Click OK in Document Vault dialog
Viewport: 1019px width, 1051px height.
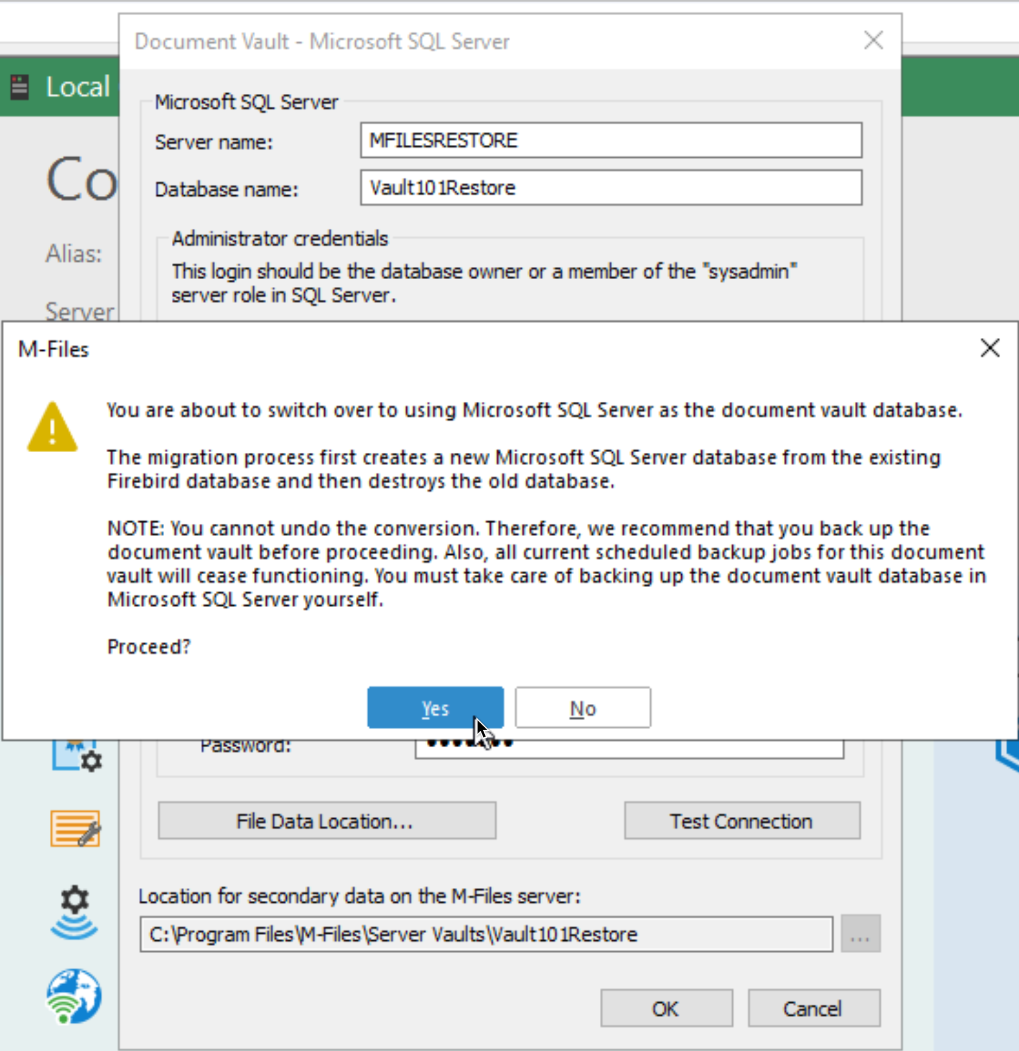click(x=666, y=1008)
